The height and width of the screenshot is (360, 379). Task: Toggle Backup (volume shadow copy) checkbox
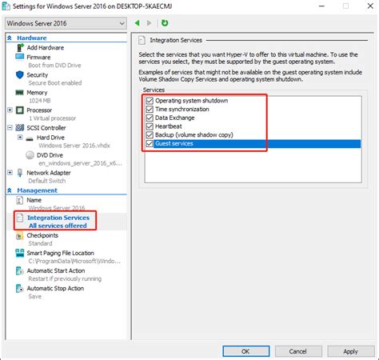tap(150, 134)
